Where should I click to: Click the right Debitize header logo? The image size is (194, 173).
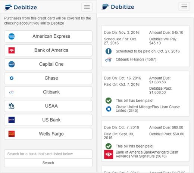[x=118, y=7]
